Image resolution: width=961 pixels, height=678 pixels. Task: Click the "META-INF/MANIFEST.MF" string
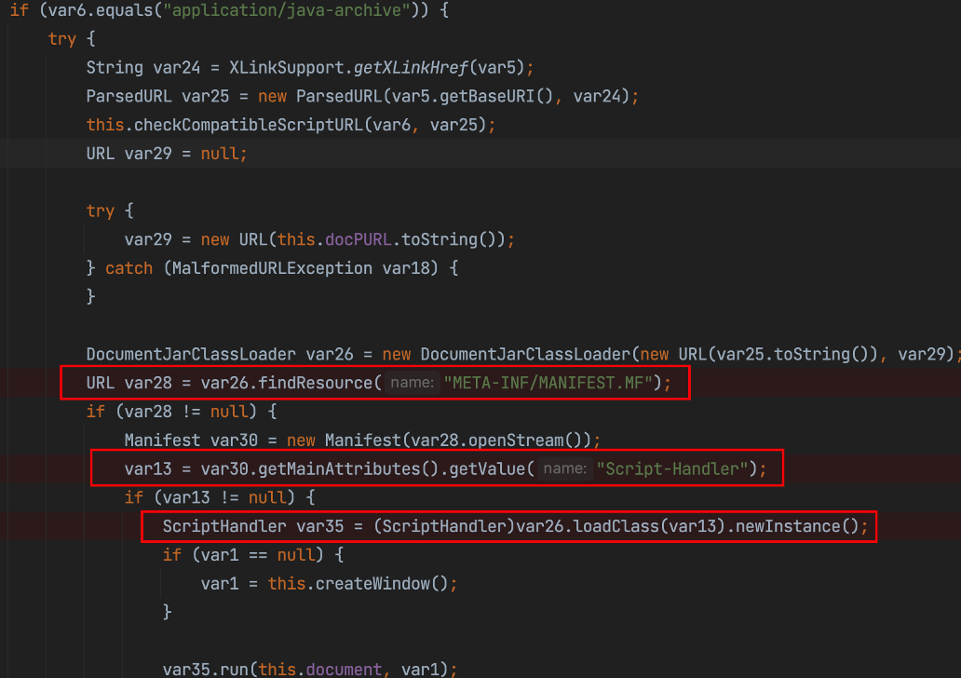pos(548,383)
